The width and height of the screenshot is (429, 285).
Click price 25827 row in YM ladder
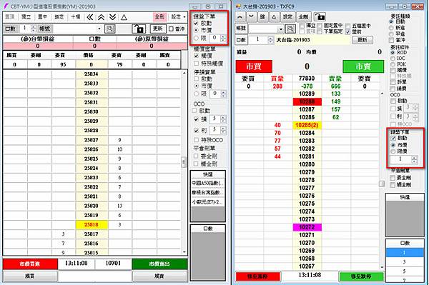click(92, 140)
